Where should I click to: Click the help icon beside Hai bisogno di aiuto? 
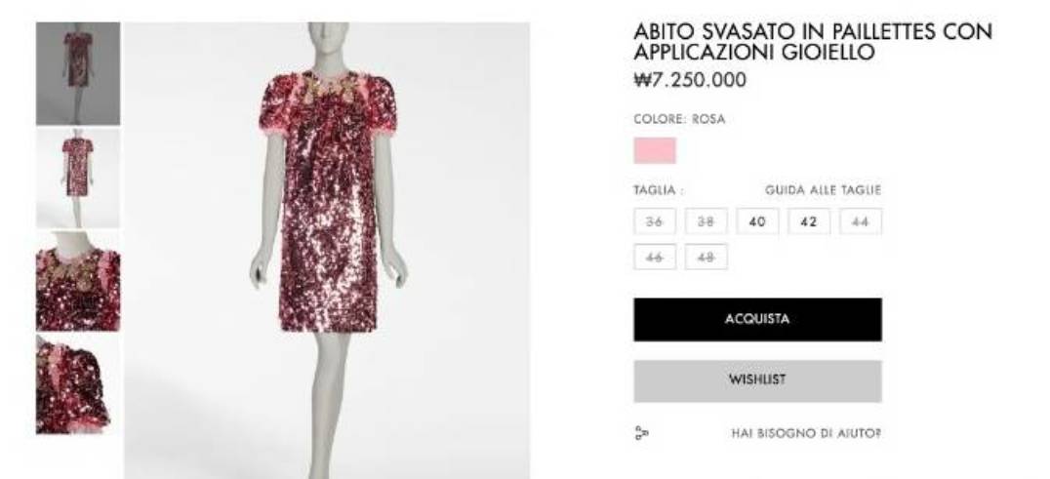coord(641,433)
